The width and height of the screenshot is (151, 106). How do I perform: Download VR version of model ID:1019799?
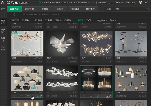pos(108,96)
